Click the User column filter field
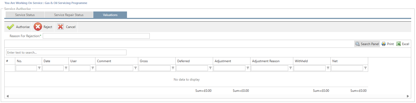The width and height of the screenshot is (416, 103). 80,68
